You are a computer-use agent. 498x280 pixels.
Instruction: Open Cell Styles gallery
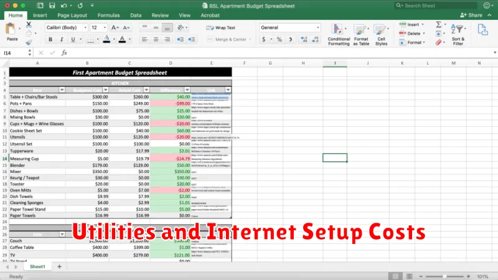(381, 34)
